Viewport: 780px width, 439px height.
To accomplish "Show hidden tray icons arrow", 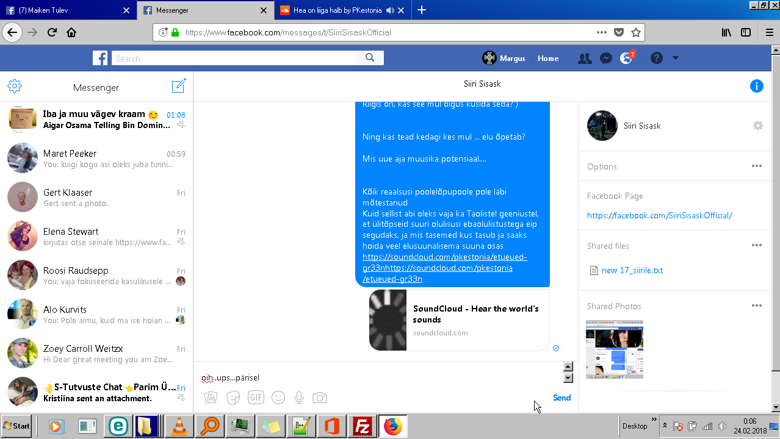I will point(666,426).
